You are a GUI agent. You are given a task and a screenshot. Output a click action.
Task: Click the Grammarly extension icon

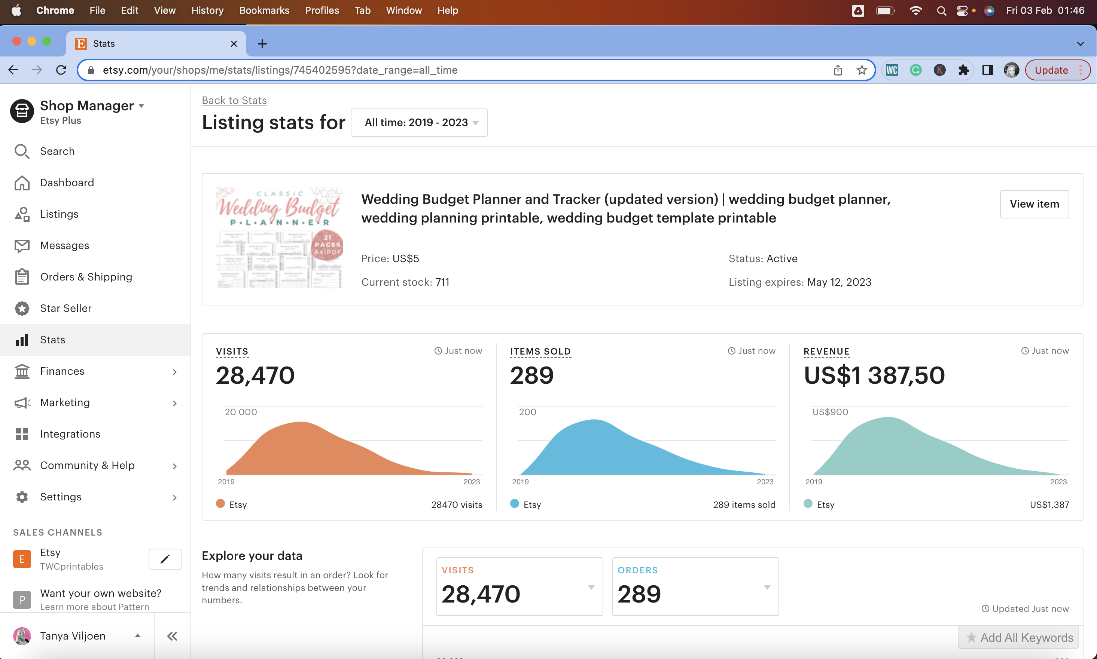coord(916,70)
